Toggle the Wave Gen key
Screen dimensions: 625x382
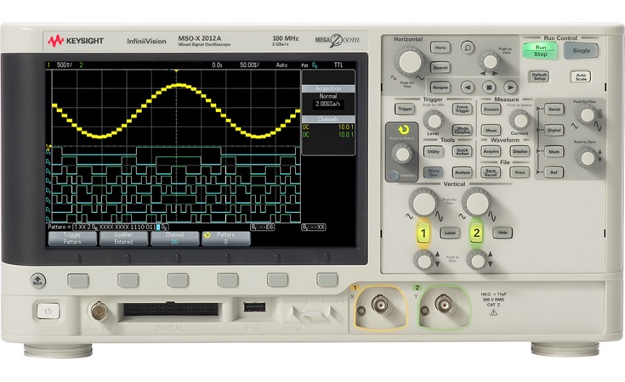point(434,172)
